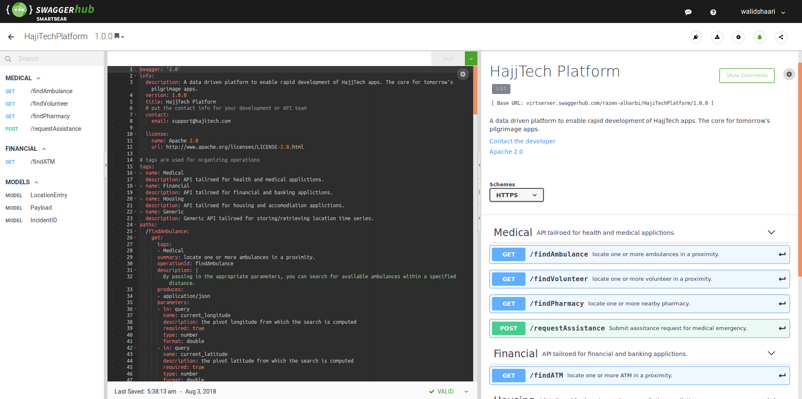
Task: Collapse the MEDICAL section in sidebar
Action: coord(38,78)
